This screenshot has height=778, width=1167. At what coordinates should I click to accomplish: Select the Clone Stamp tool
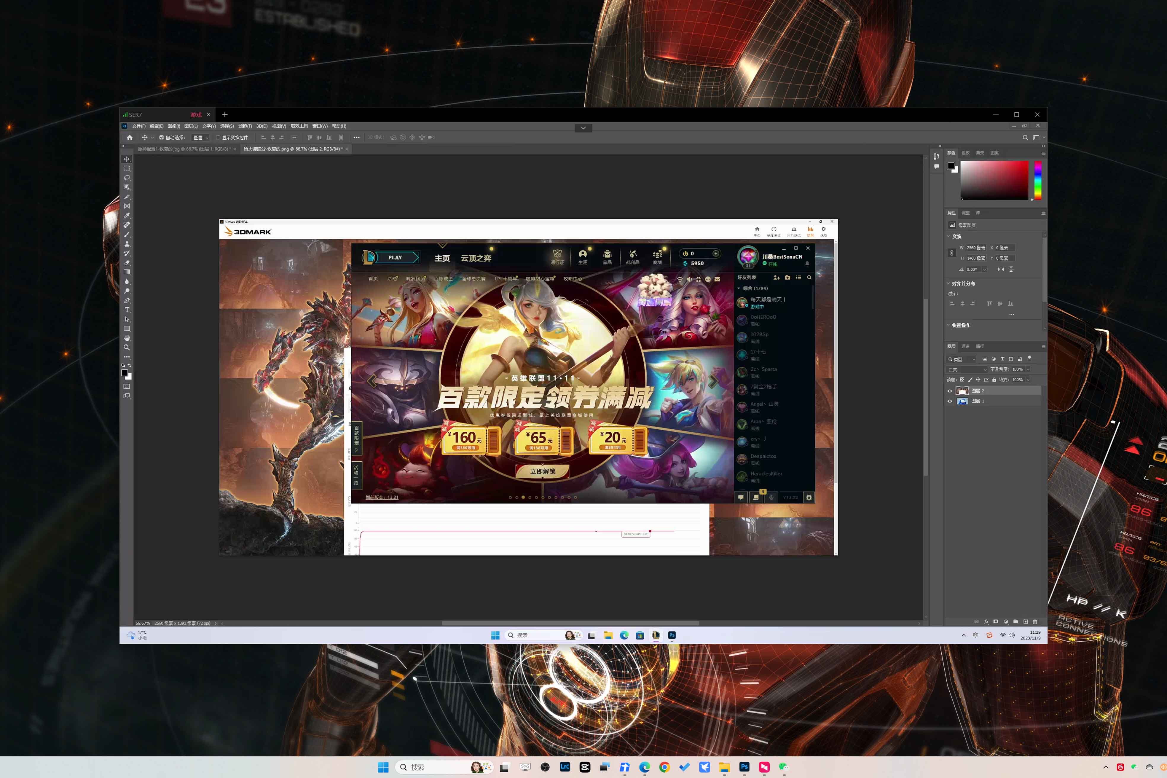(x=127, y=244)
